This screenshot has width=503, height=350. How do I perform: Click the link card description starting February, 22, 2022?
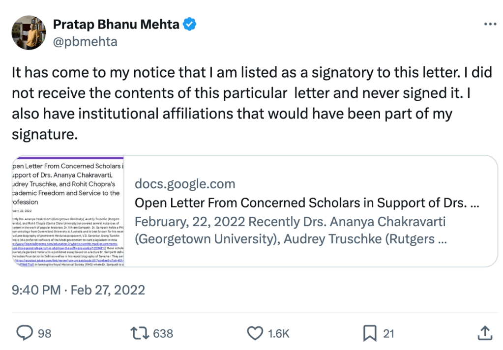[290, 231]
